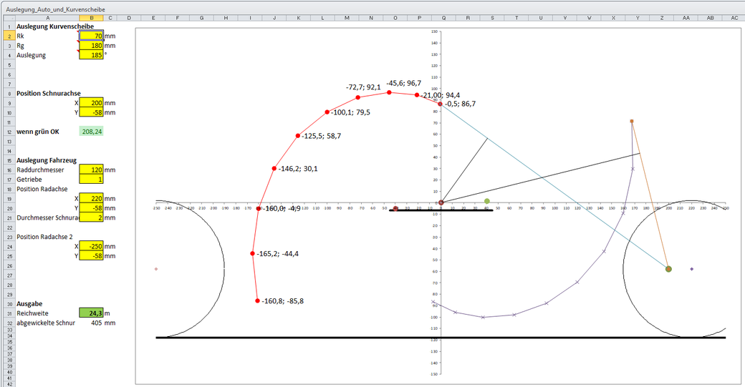
Task: Click the 'abgewickelte Schnur' label cell
Action: coord(46,323)
